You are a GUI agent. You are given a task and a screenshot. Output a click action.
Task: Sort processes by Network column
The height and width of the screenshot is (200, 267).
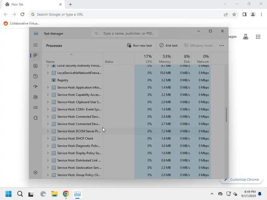[201, 58]
